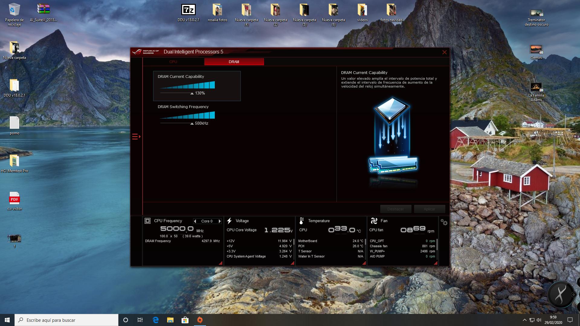Select the DRAM tab

point(234,62)
